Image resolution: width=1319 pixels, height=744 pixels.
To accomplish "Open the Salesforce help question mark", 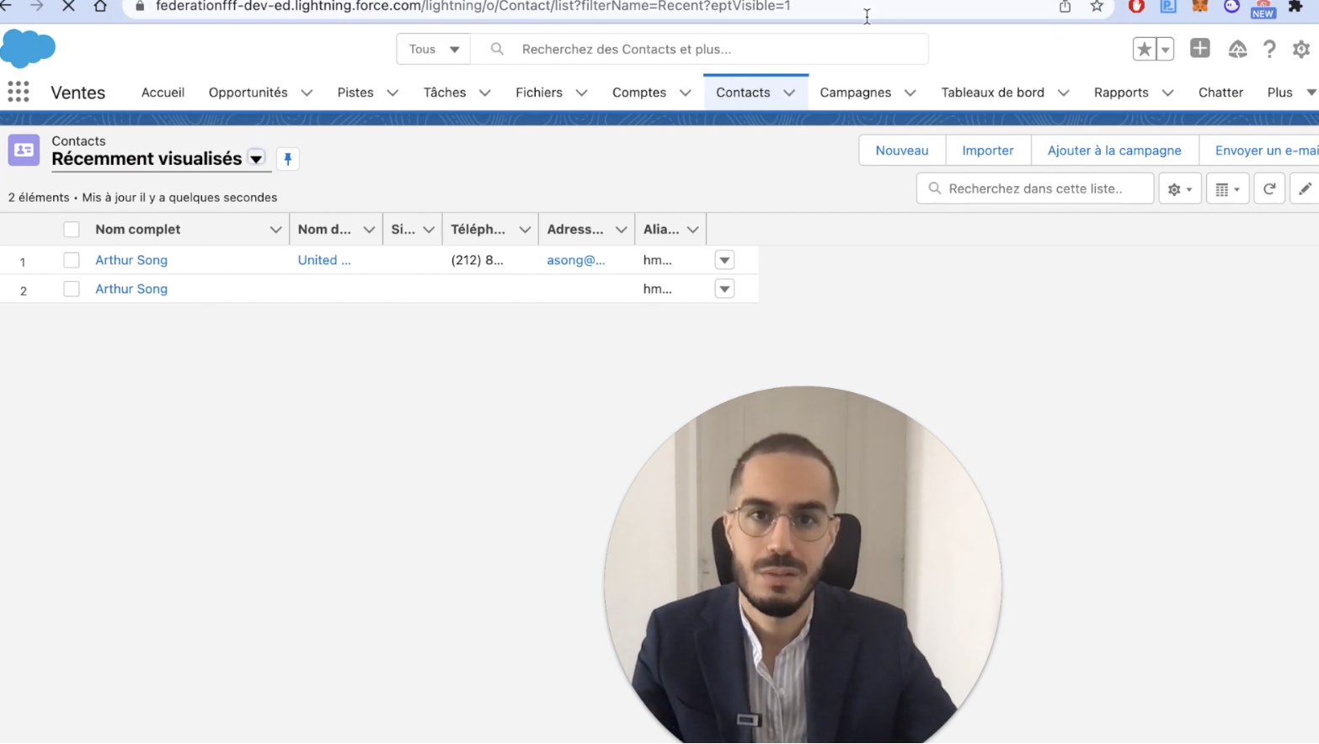I will point(1268,50).
